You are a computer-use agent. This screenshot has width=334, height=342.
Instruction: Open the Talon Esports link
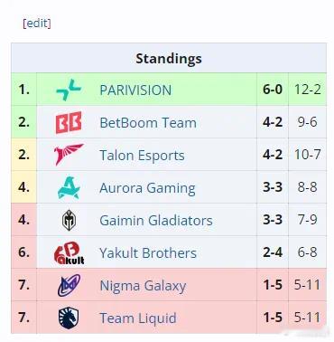(x=142, y=156)
